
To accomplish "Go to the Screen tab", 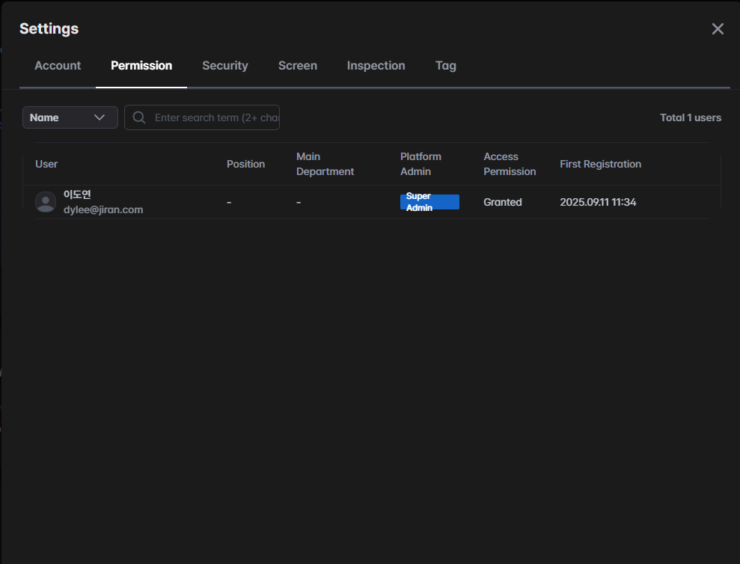I will tap(298, 66).
